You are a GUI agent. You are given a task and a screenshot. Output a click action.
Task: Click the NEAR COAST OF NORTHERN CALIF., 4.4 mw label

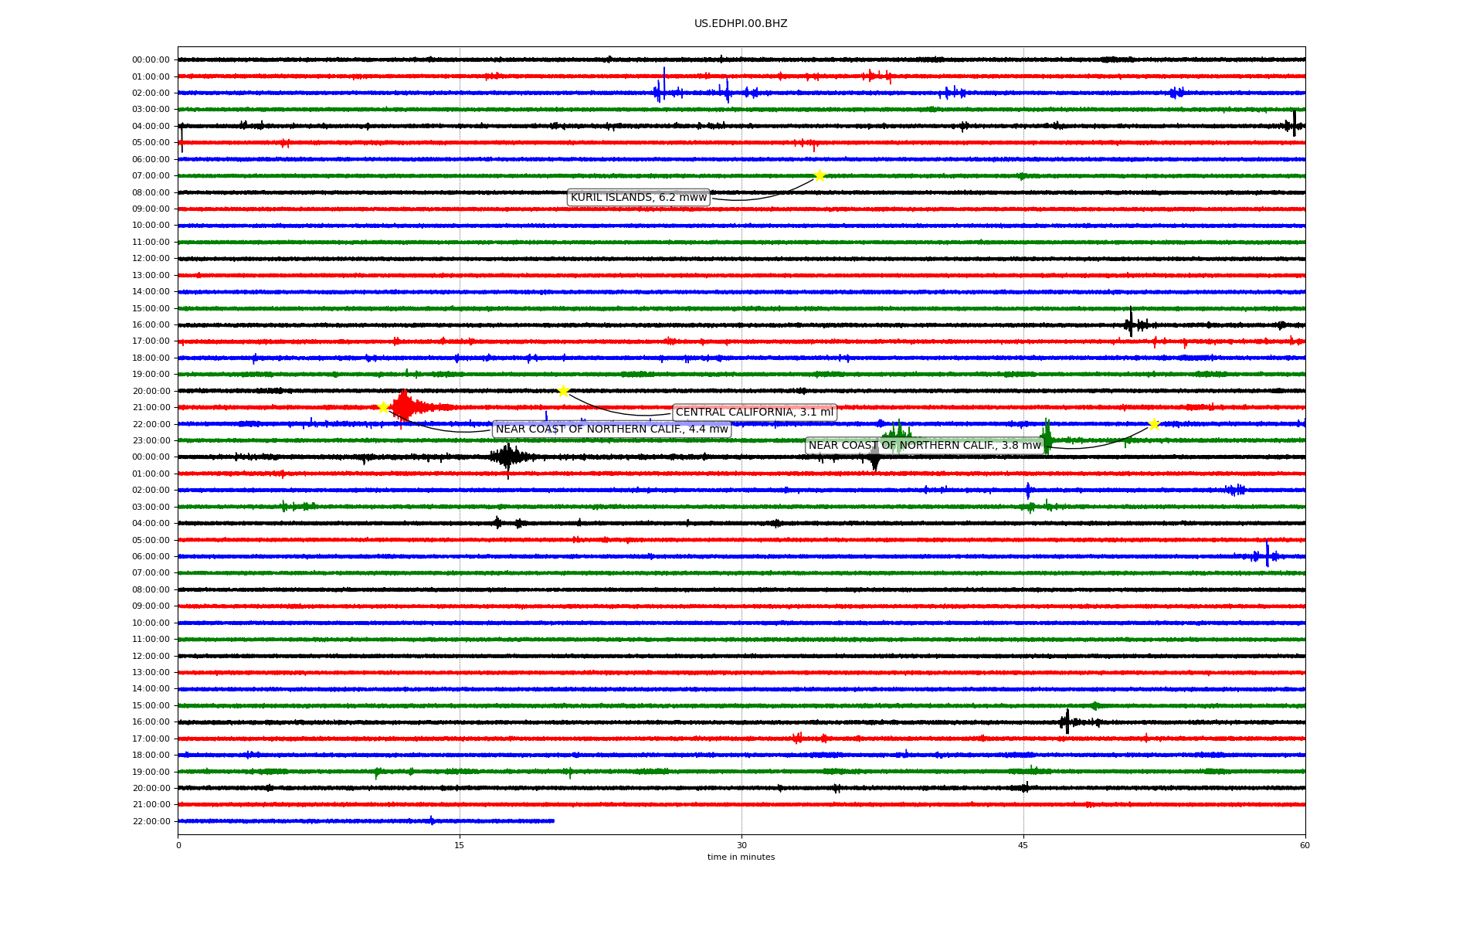(x=611, y=430)
